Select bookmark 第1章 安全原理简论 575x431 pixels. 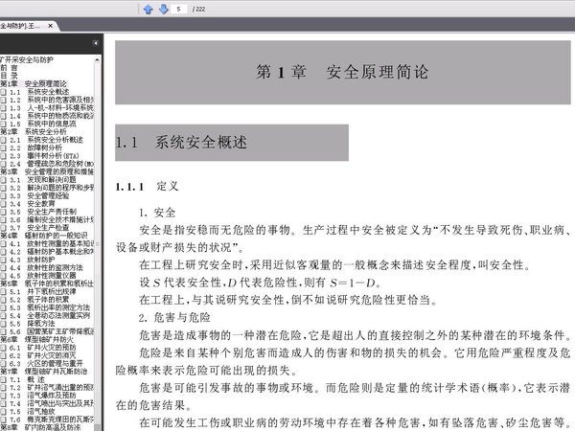[34, 84]
